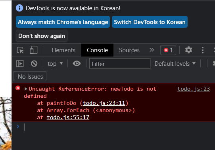Clear the console icon
The height and width of the screenshot is (150, 215).
34,64
